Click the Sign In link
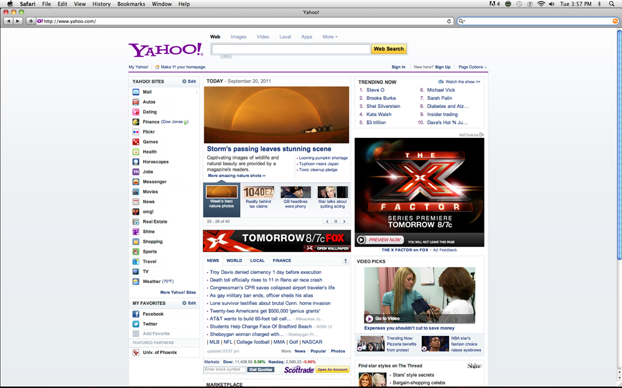This screenshot has height=388, width=622. pyautogui.click(x=398, y=67)
